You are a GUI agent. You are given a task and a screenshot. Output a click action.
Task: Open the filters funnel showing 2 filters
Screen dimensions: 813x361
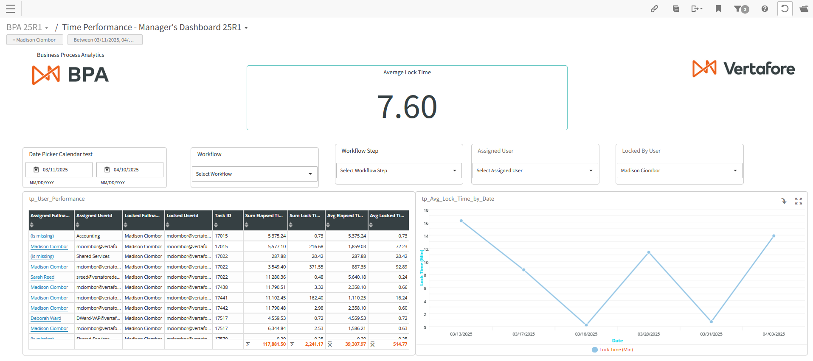pos(741,9)
